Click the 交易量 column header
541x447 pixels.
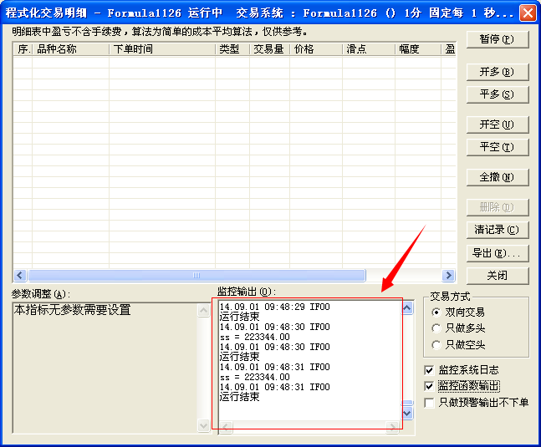[270, 49]
